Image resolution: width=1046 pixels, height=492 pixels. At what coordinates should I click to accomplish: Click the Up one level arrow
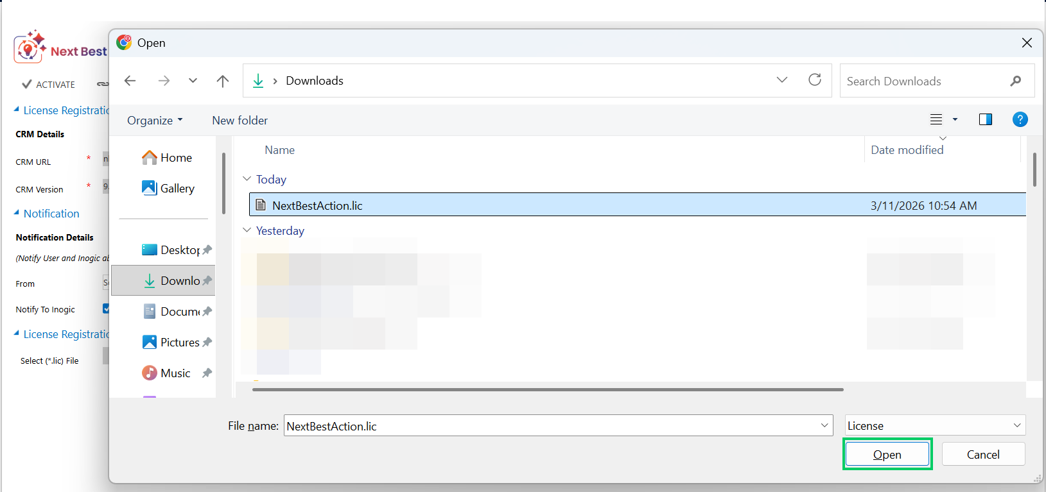(x=223, y=81)
